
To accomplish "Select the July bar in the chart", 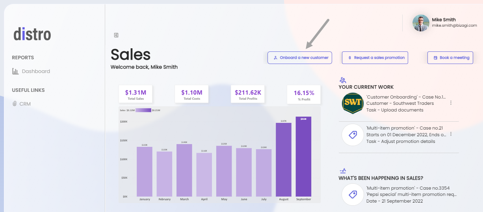I will 264,173.
